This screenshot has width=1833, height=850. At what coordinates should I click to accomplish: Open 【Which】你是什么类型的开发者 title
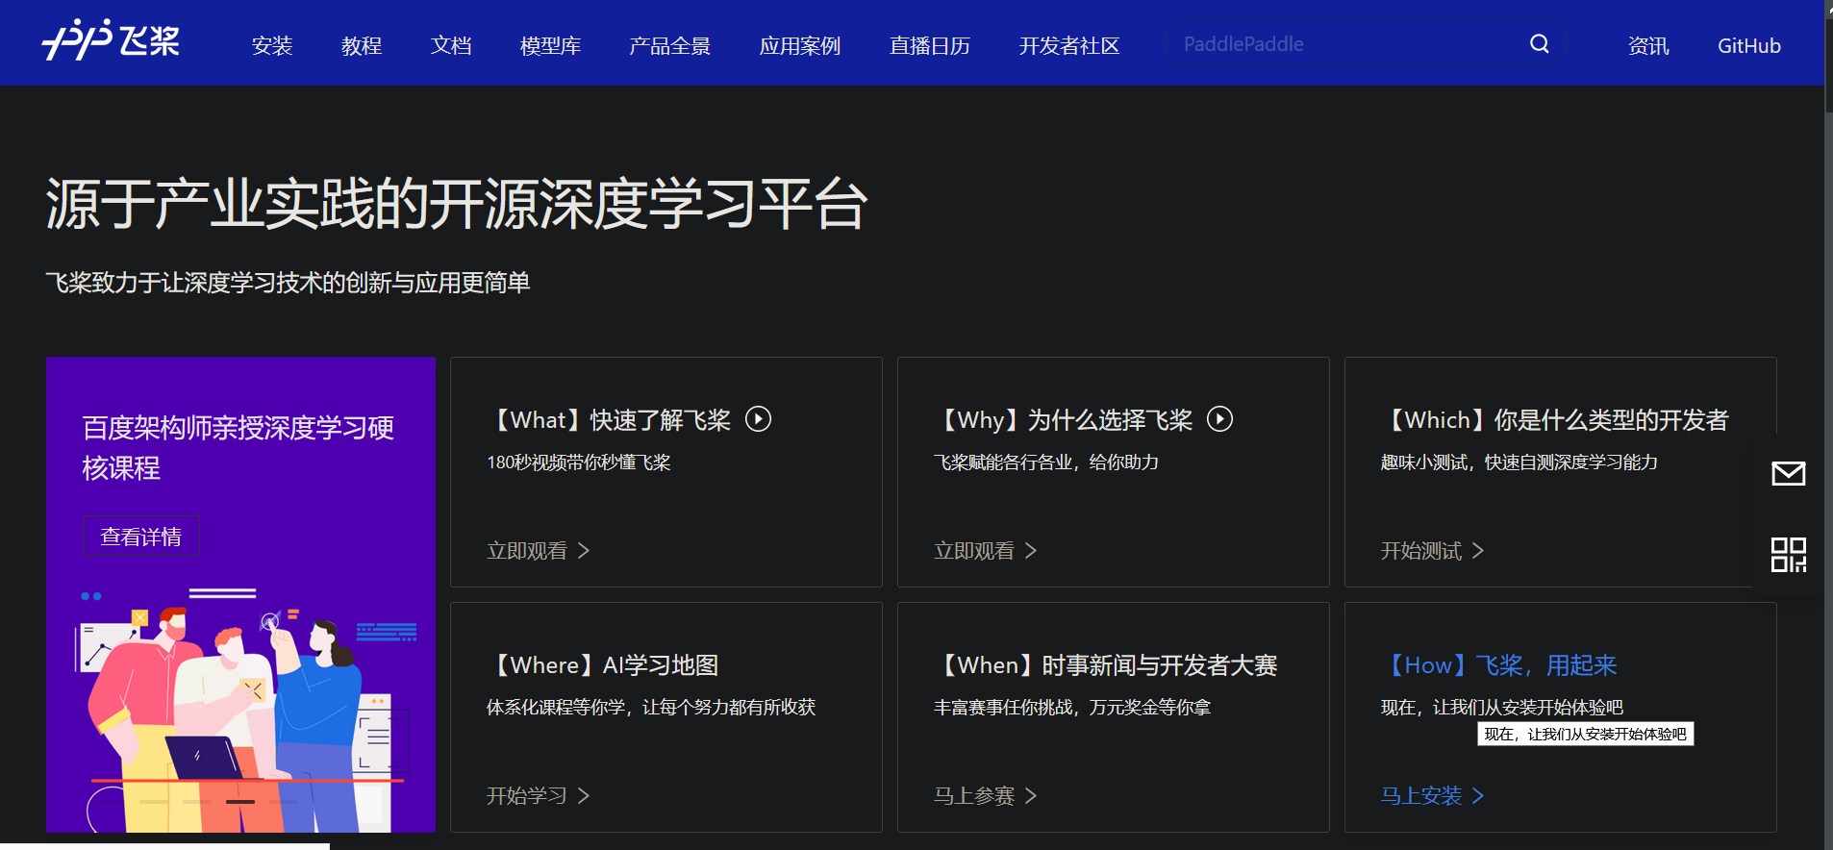1557,420
